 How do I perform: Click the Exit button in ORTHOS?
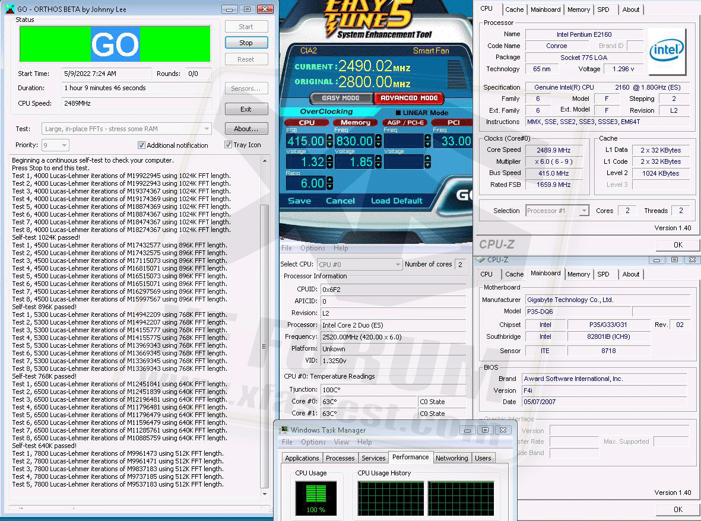click(x=246, y=109)
